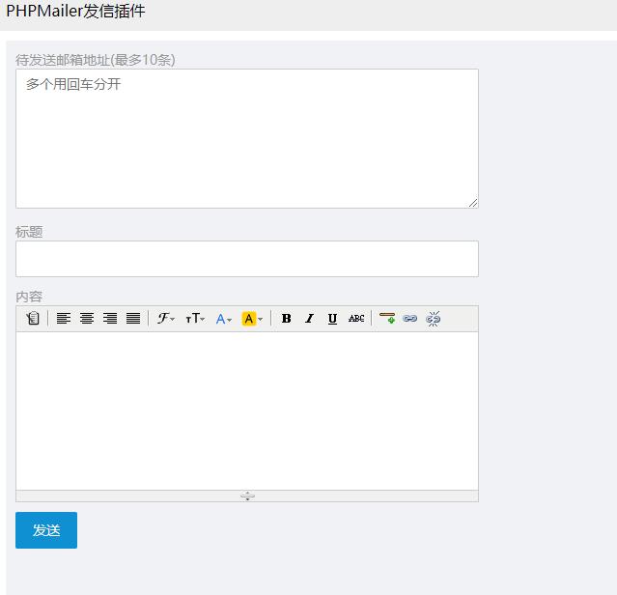The image size is (617, 595).
Task: Toggle bold formatting
Action: [286, 318]
